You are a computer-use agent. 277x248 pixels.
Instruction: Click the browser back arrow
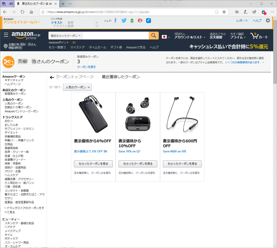(5, 12)
